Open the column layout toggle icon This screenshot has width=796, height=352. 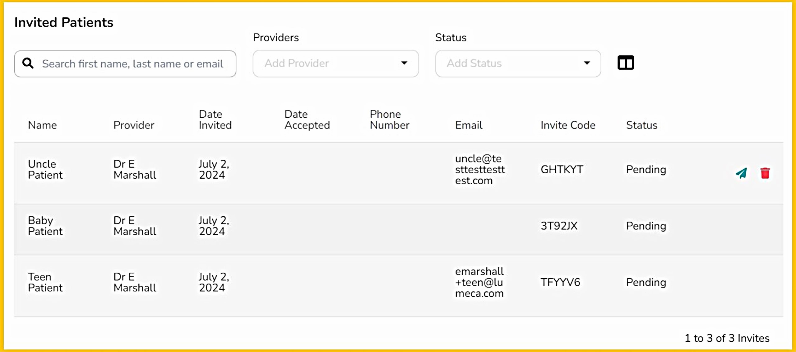coord(626,63)
